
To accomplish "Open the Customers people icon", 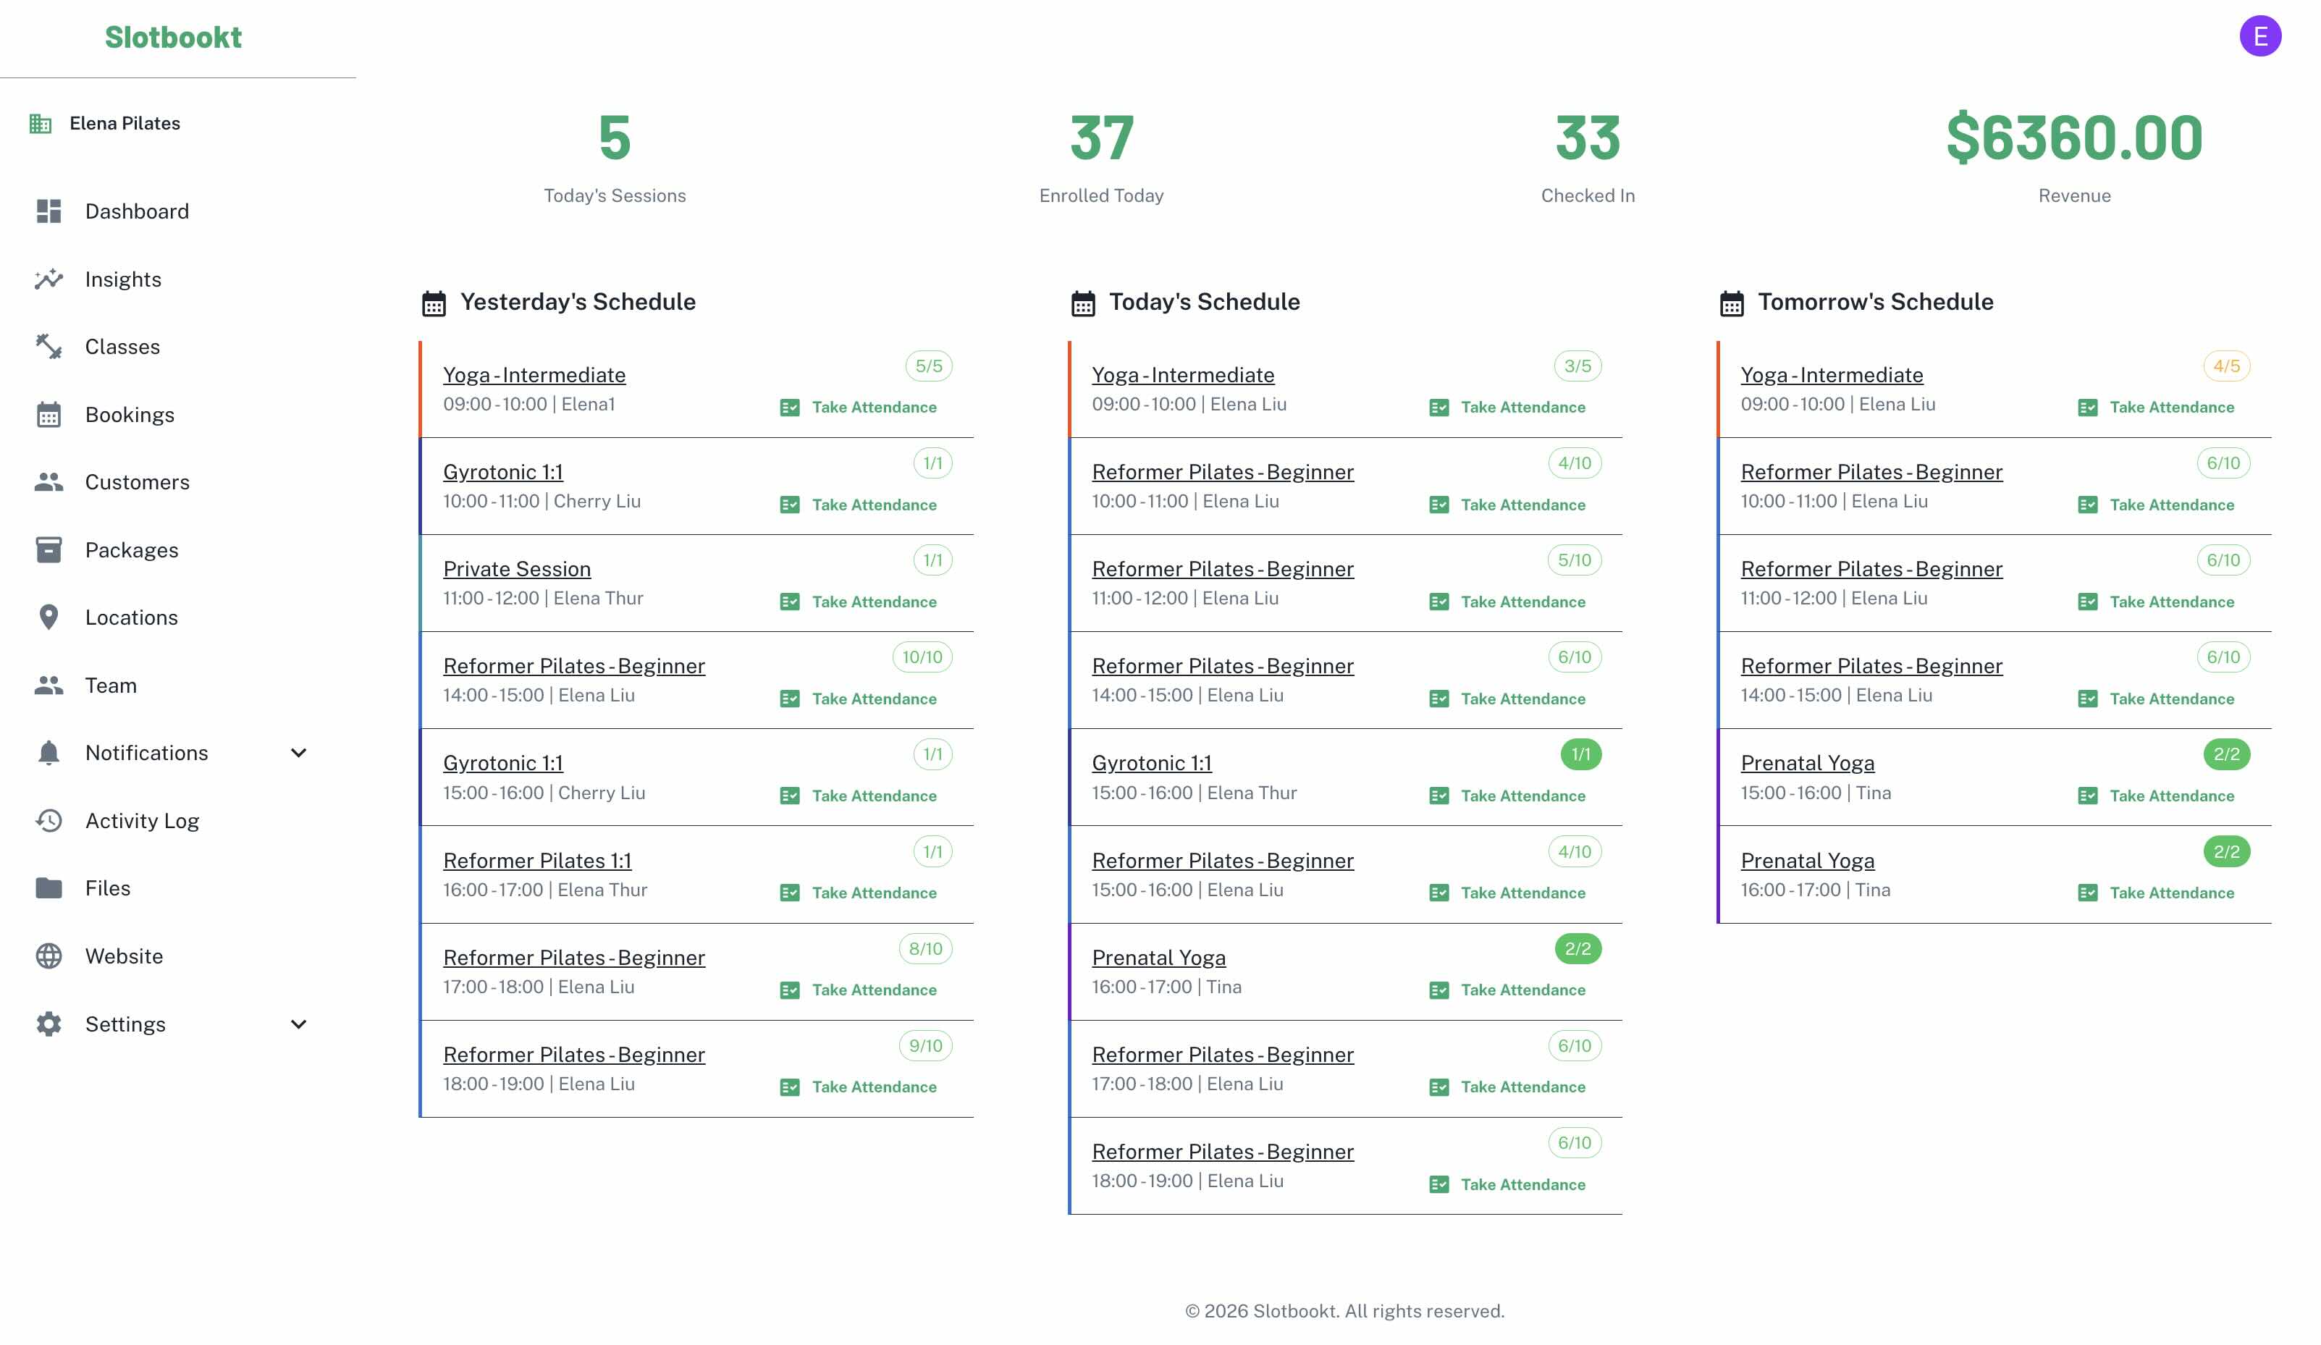I will 48,481.
